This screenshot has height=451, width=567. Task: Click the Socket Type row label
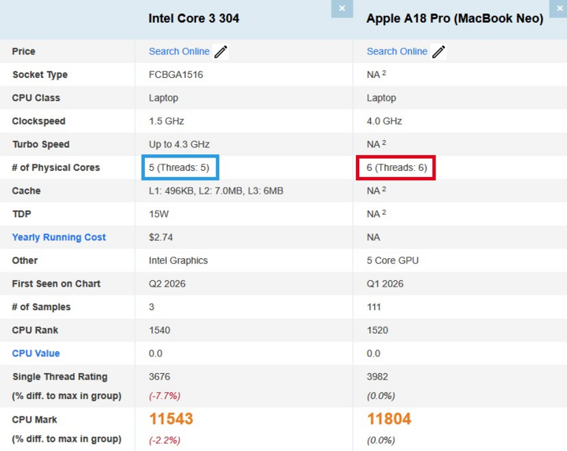(x=40, y=75)
